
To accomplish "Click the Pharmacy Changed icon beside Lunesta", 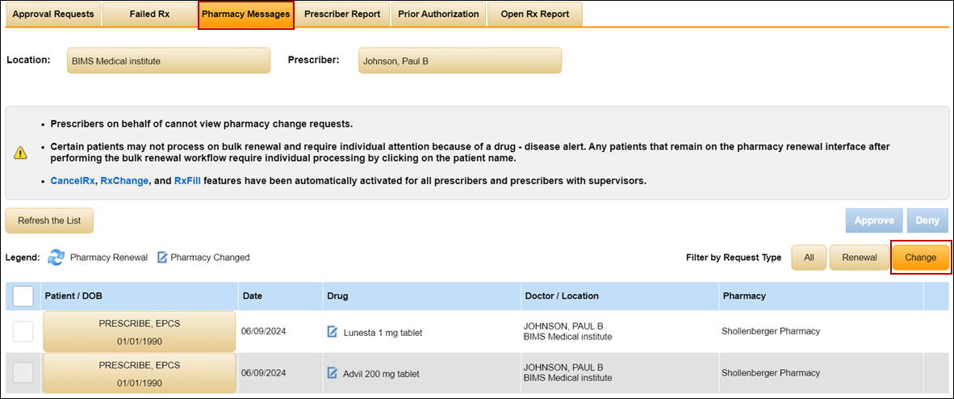I will click(332, 332).
